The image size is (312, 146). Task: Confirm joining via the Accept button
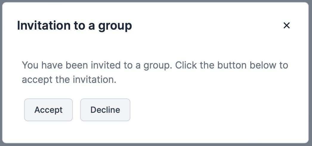point(48,110)
